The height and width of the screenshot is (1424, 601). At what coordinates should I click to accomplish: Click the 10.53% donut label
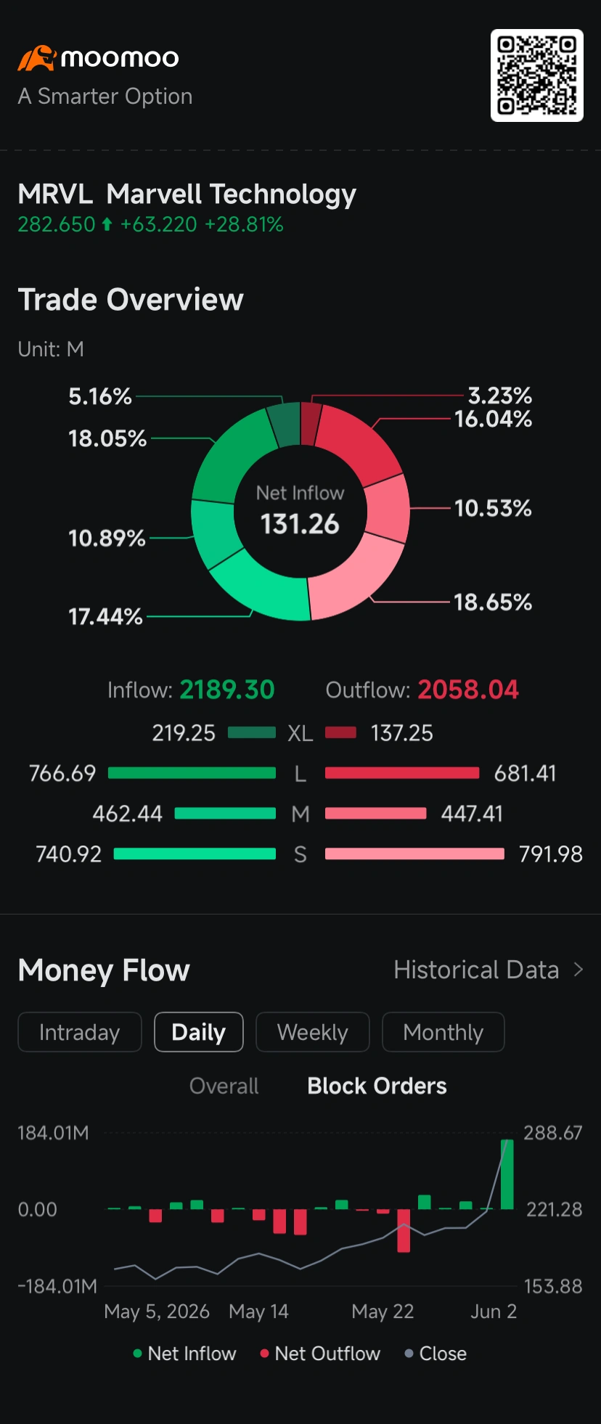494,508
